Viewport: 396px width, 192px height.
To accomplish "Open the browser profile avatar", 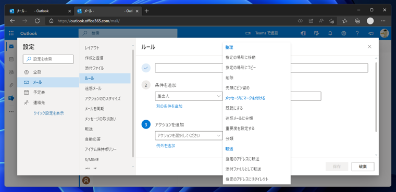I will (x=370, y=21).
